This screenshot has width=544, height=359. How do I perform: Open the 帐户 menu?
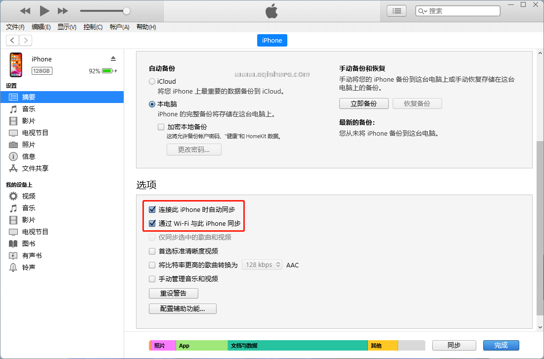tap(119, 27)
